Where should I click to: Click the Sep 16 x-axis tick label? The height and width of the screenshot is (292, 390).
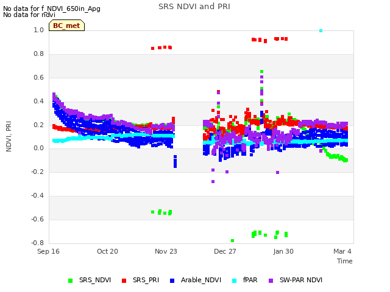point(48,251)
